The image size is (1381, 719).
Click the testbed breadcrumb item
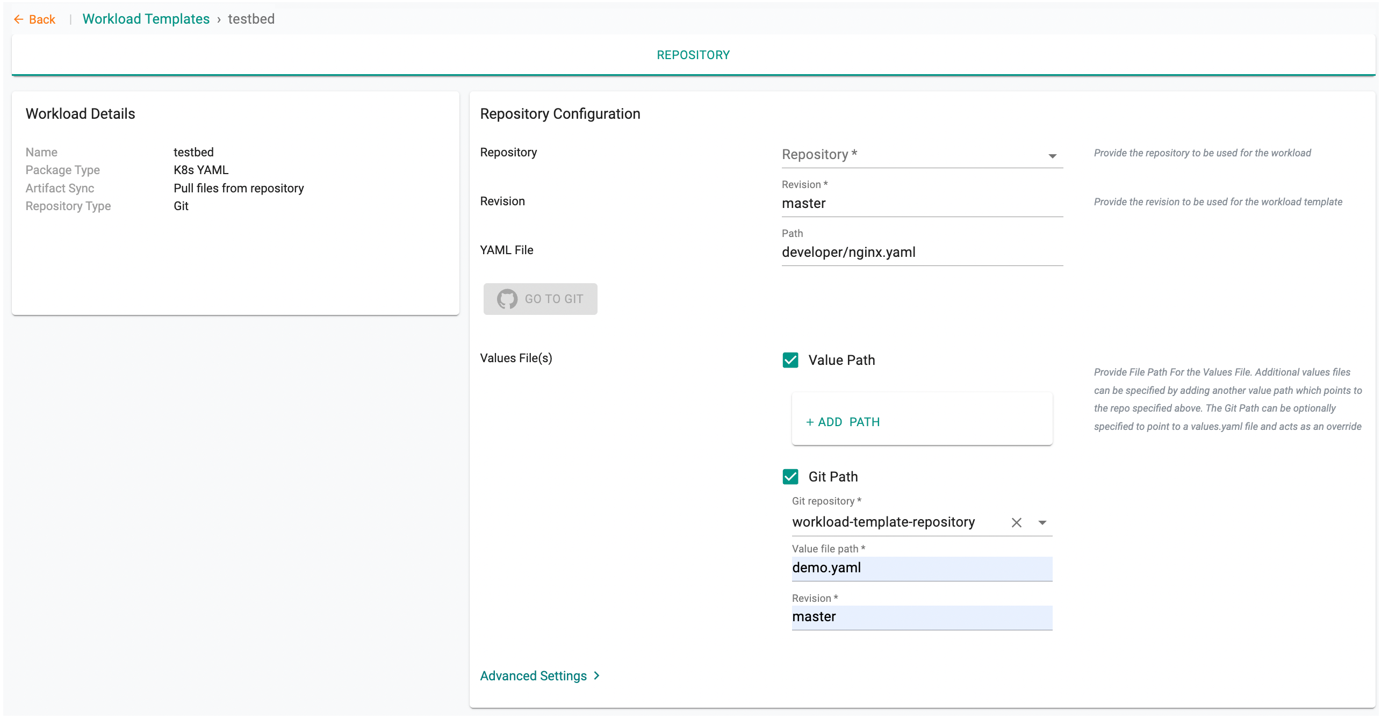point(251,19)
